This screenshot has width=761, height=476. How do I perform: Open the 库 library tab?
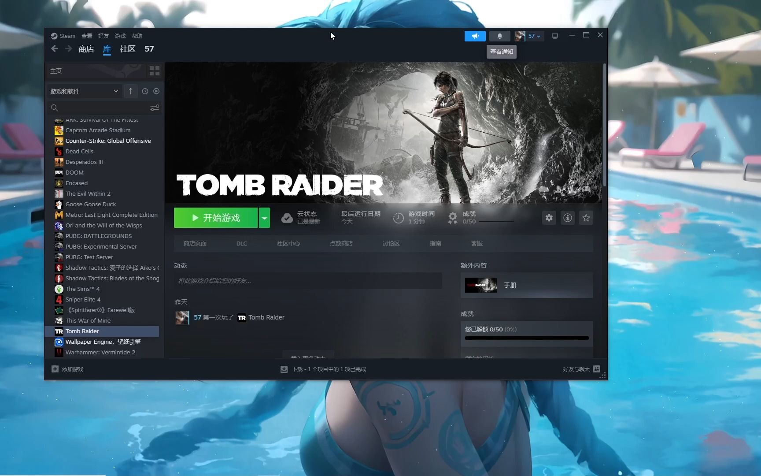(107, 49)
